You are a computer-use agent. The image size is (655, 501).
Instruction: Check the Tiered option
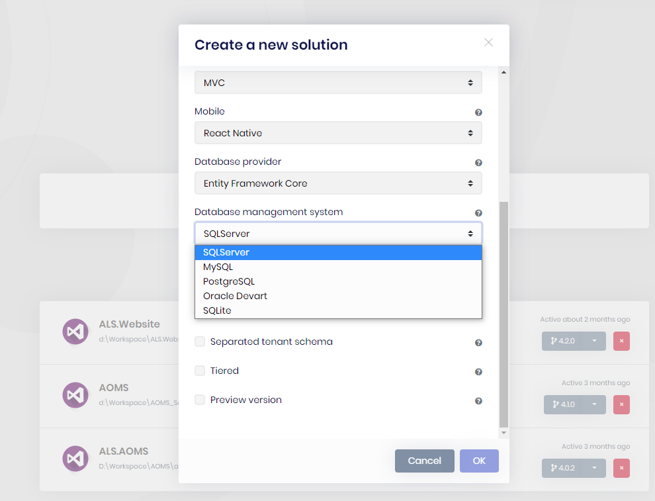tap(200, 371)
